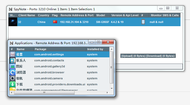The image size is (190, 105).
Task: Click the China flag icon in client row
Action: coord(55,22)
